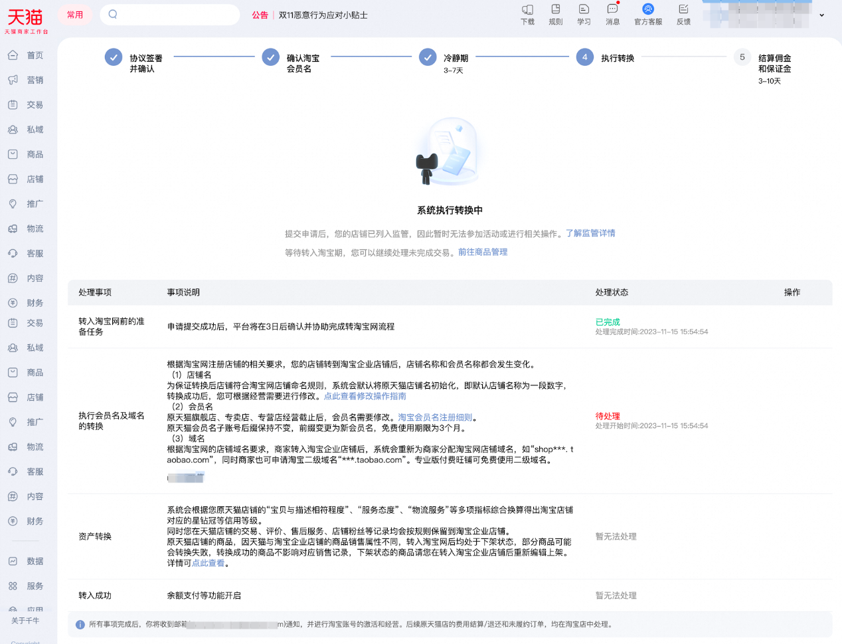This screenshot has height=644, width=842.
Task: Open the 学习 learning icon
Action: [x=584, y=13]
